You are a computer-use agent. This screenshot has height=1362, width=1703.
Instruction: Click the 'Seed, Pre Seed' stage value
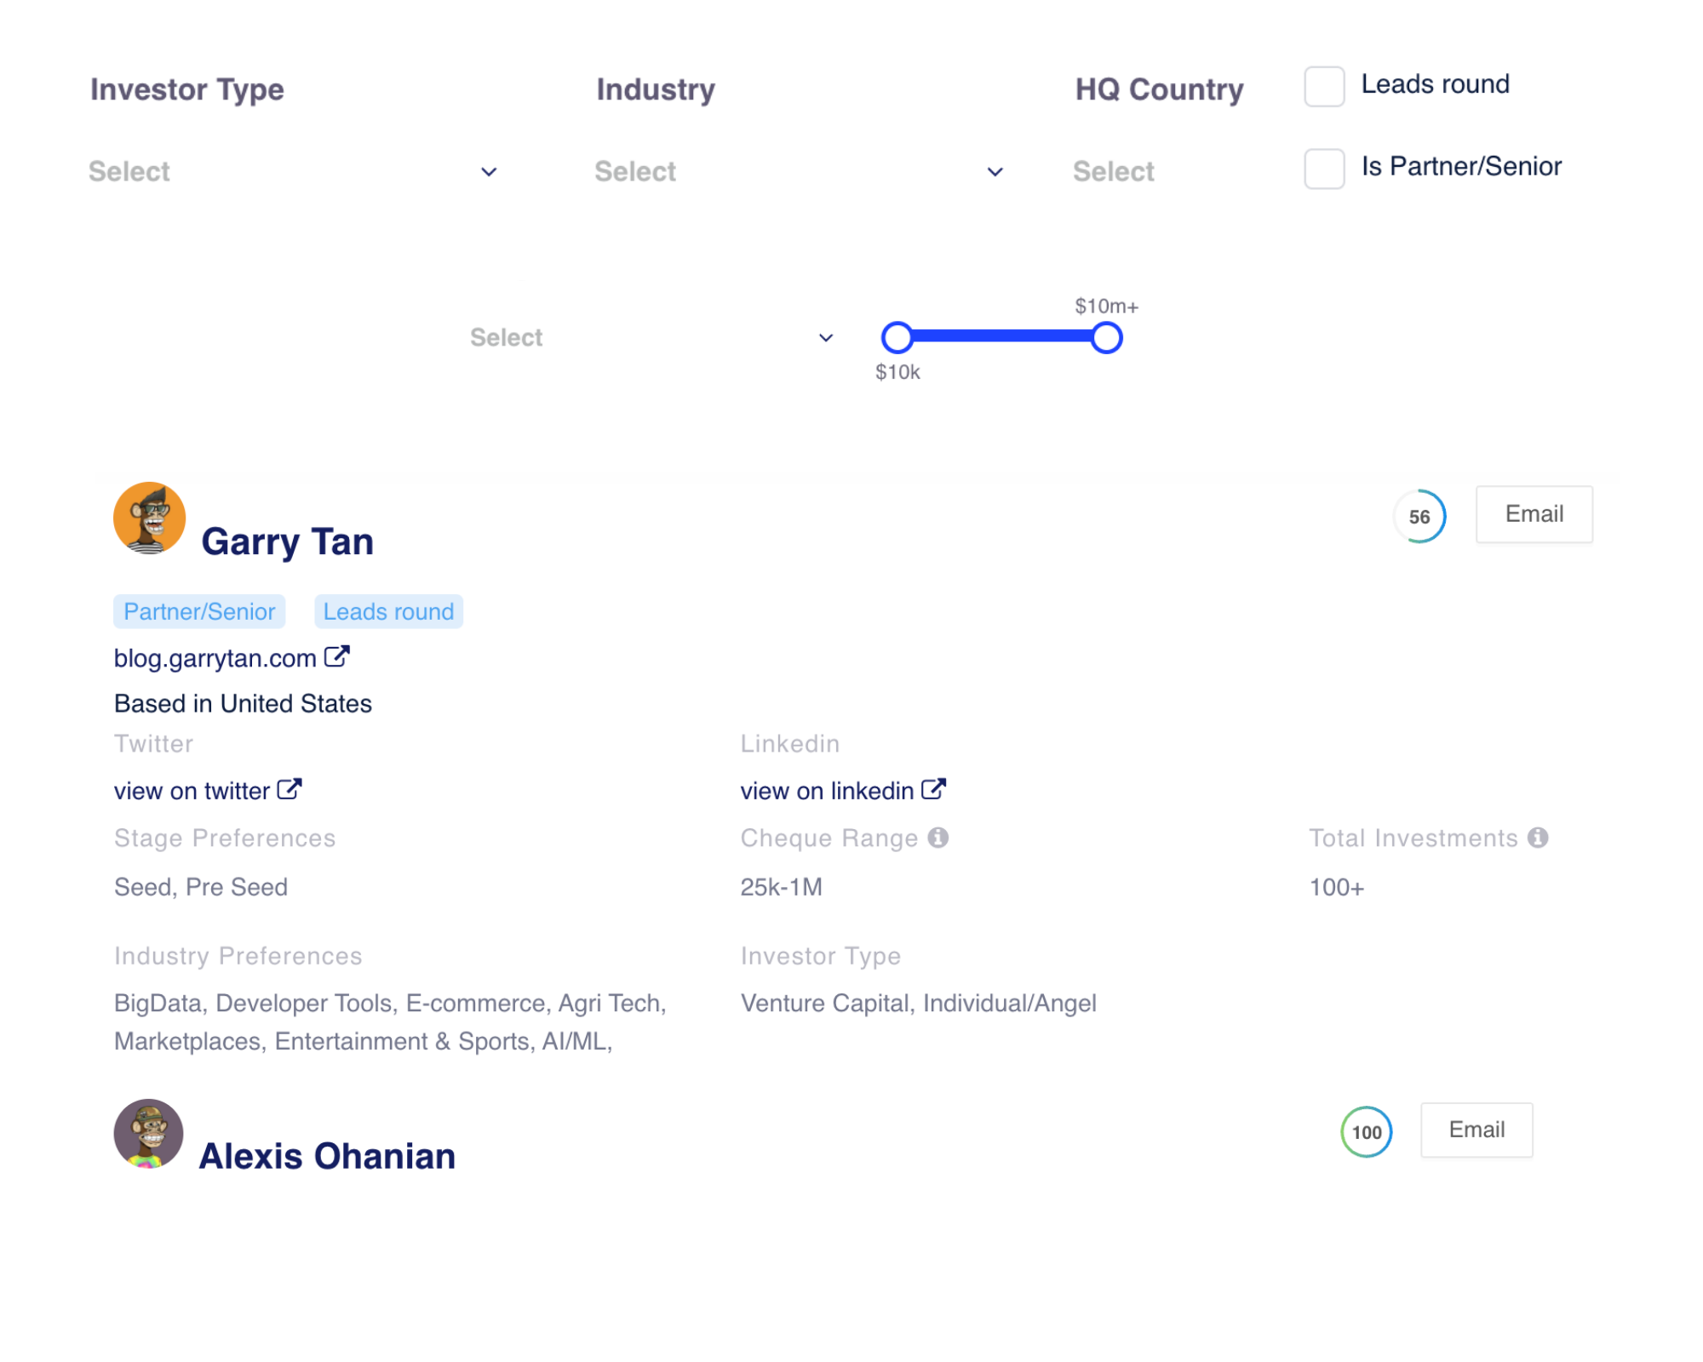tap(201, 887)
